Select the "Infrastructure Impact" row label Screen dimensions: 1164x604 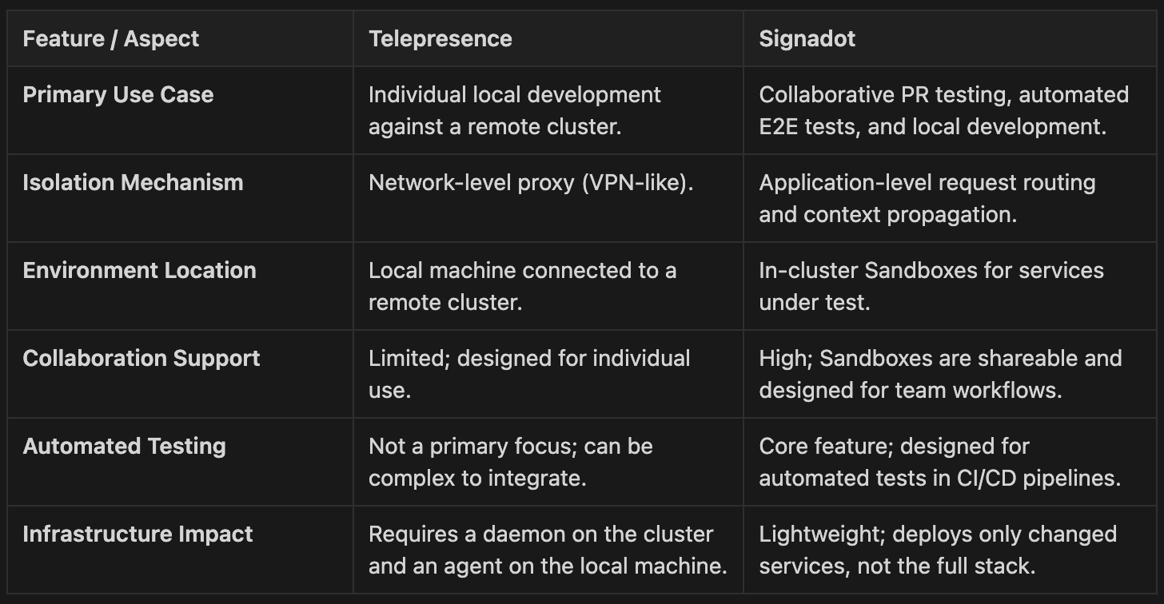[138, 534]
